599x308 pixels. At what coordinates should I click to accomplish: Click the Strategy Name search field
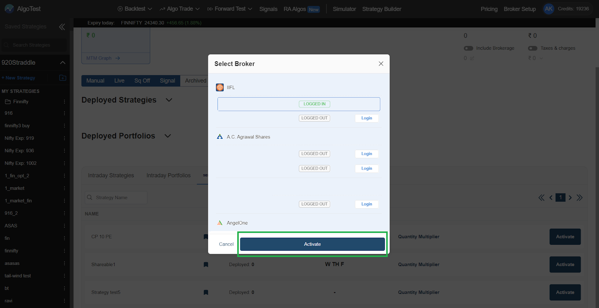[116, 198]
